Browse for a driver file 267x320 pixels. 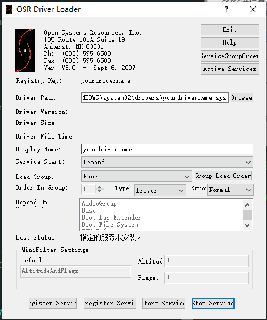(x=242, y=97)
